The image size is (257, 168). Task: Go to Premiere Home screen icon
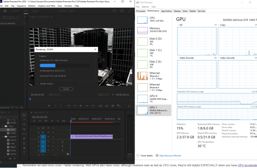point(5,11)
